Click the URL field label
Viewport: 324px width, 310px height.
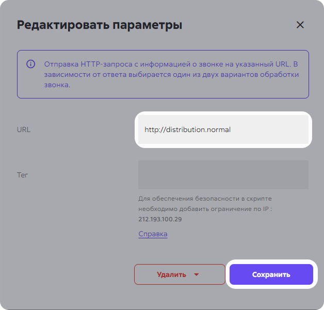point(24,129)
